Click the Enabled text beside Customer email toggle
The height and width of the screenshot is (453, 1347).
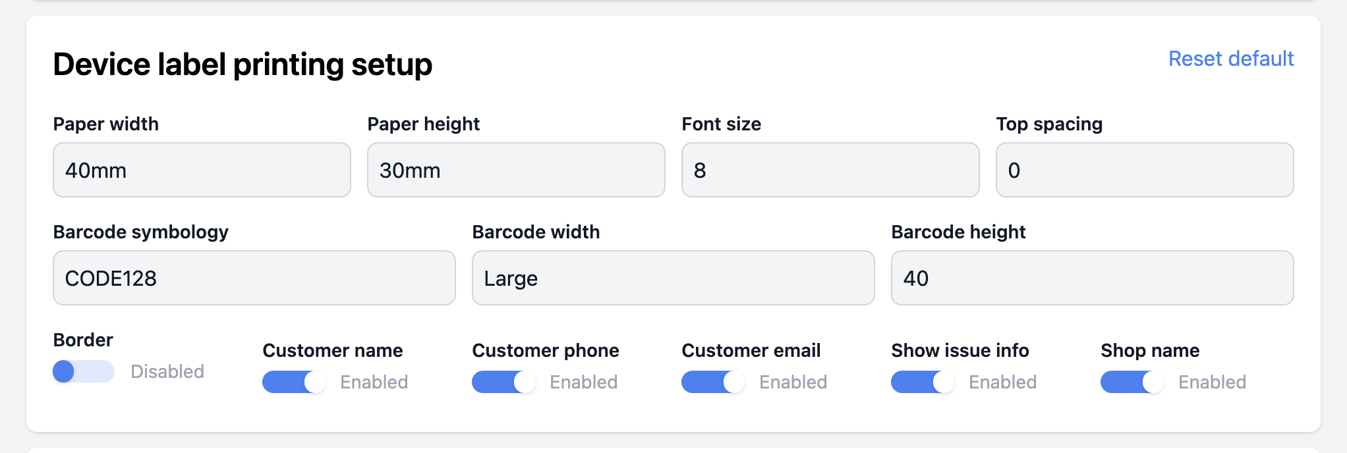793,382
